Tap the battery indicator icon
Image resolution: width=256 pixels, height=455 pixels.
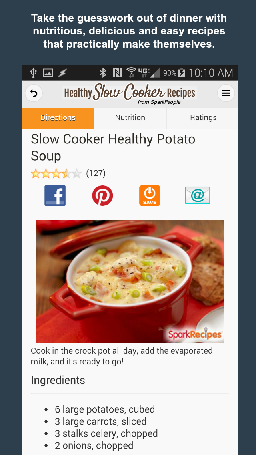pos(182,72)
